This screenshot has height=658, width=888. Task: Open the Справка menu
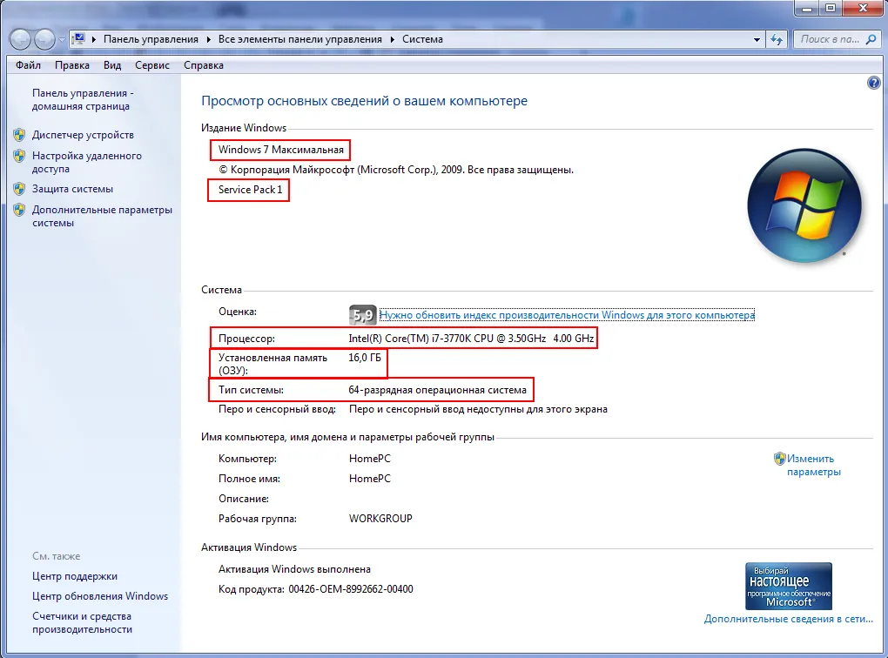204,65
